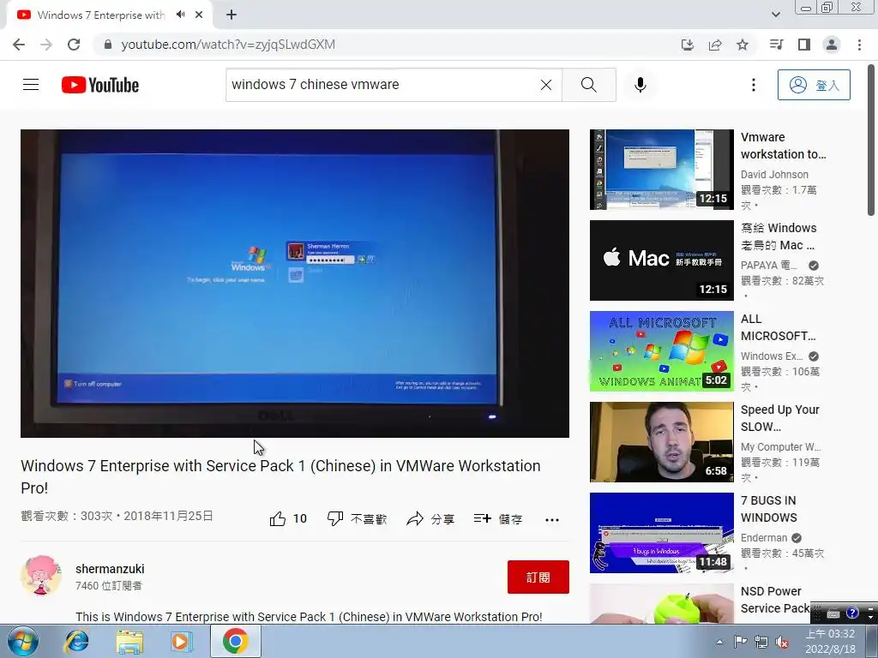Image resolution: width=878 pixels, height=658 pixels.
Task: Click the muted volume tray icon
Action: 782,643
